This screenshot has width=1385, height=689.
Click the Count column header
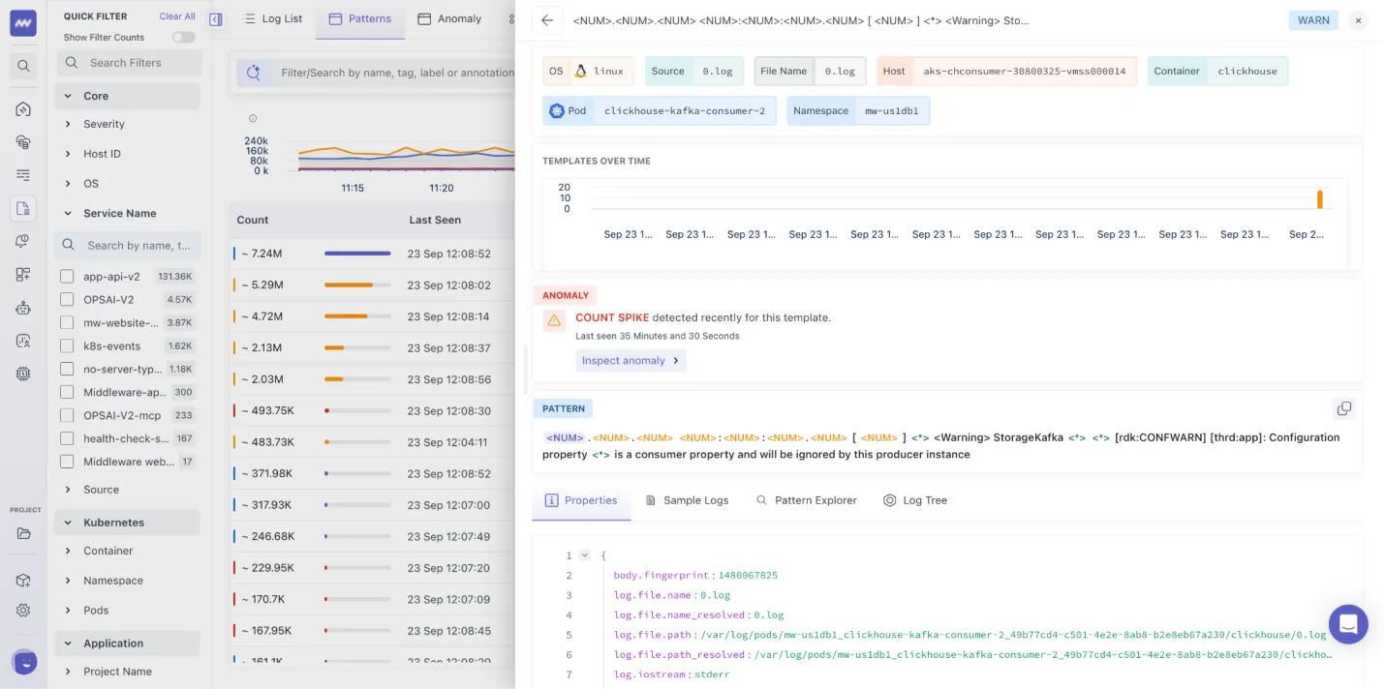tap(253, 220)
